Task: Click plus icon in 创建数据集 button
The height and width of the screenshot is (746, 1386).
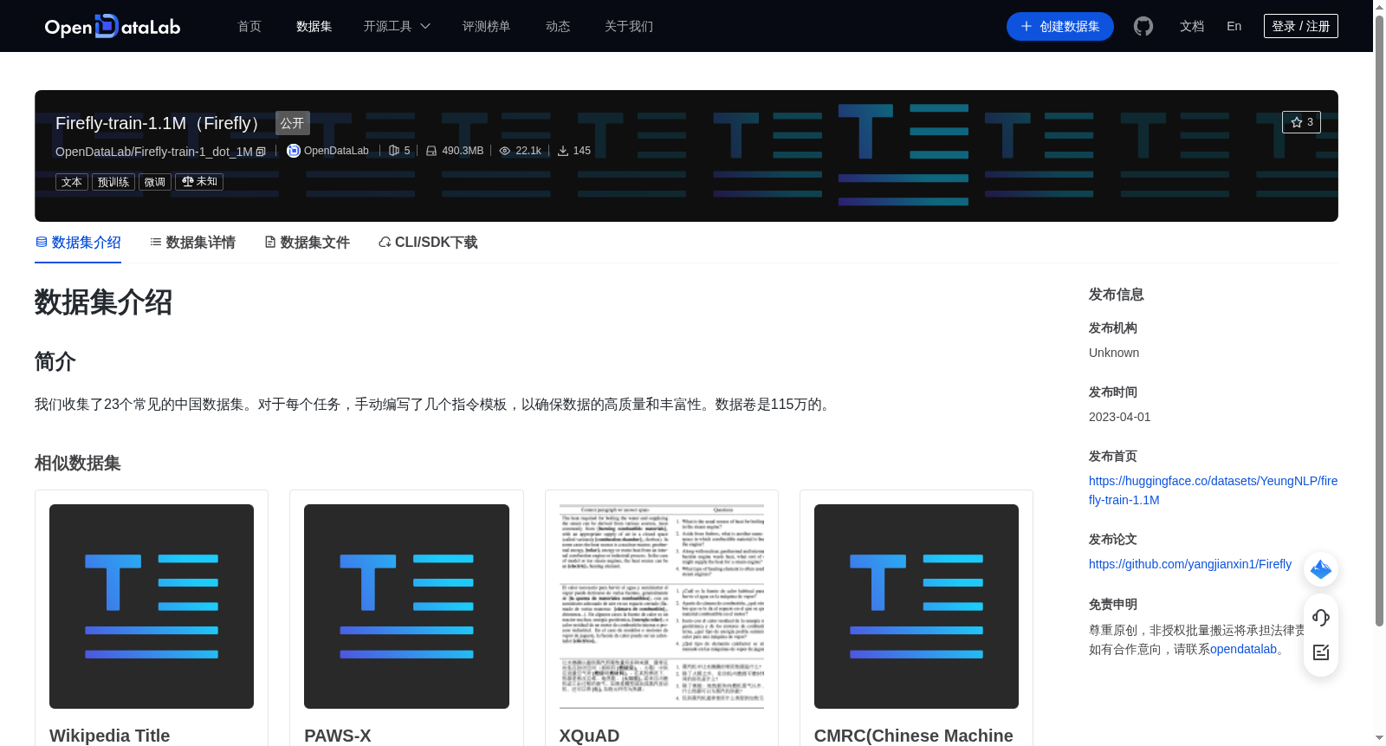Action: click(1027, 26)
